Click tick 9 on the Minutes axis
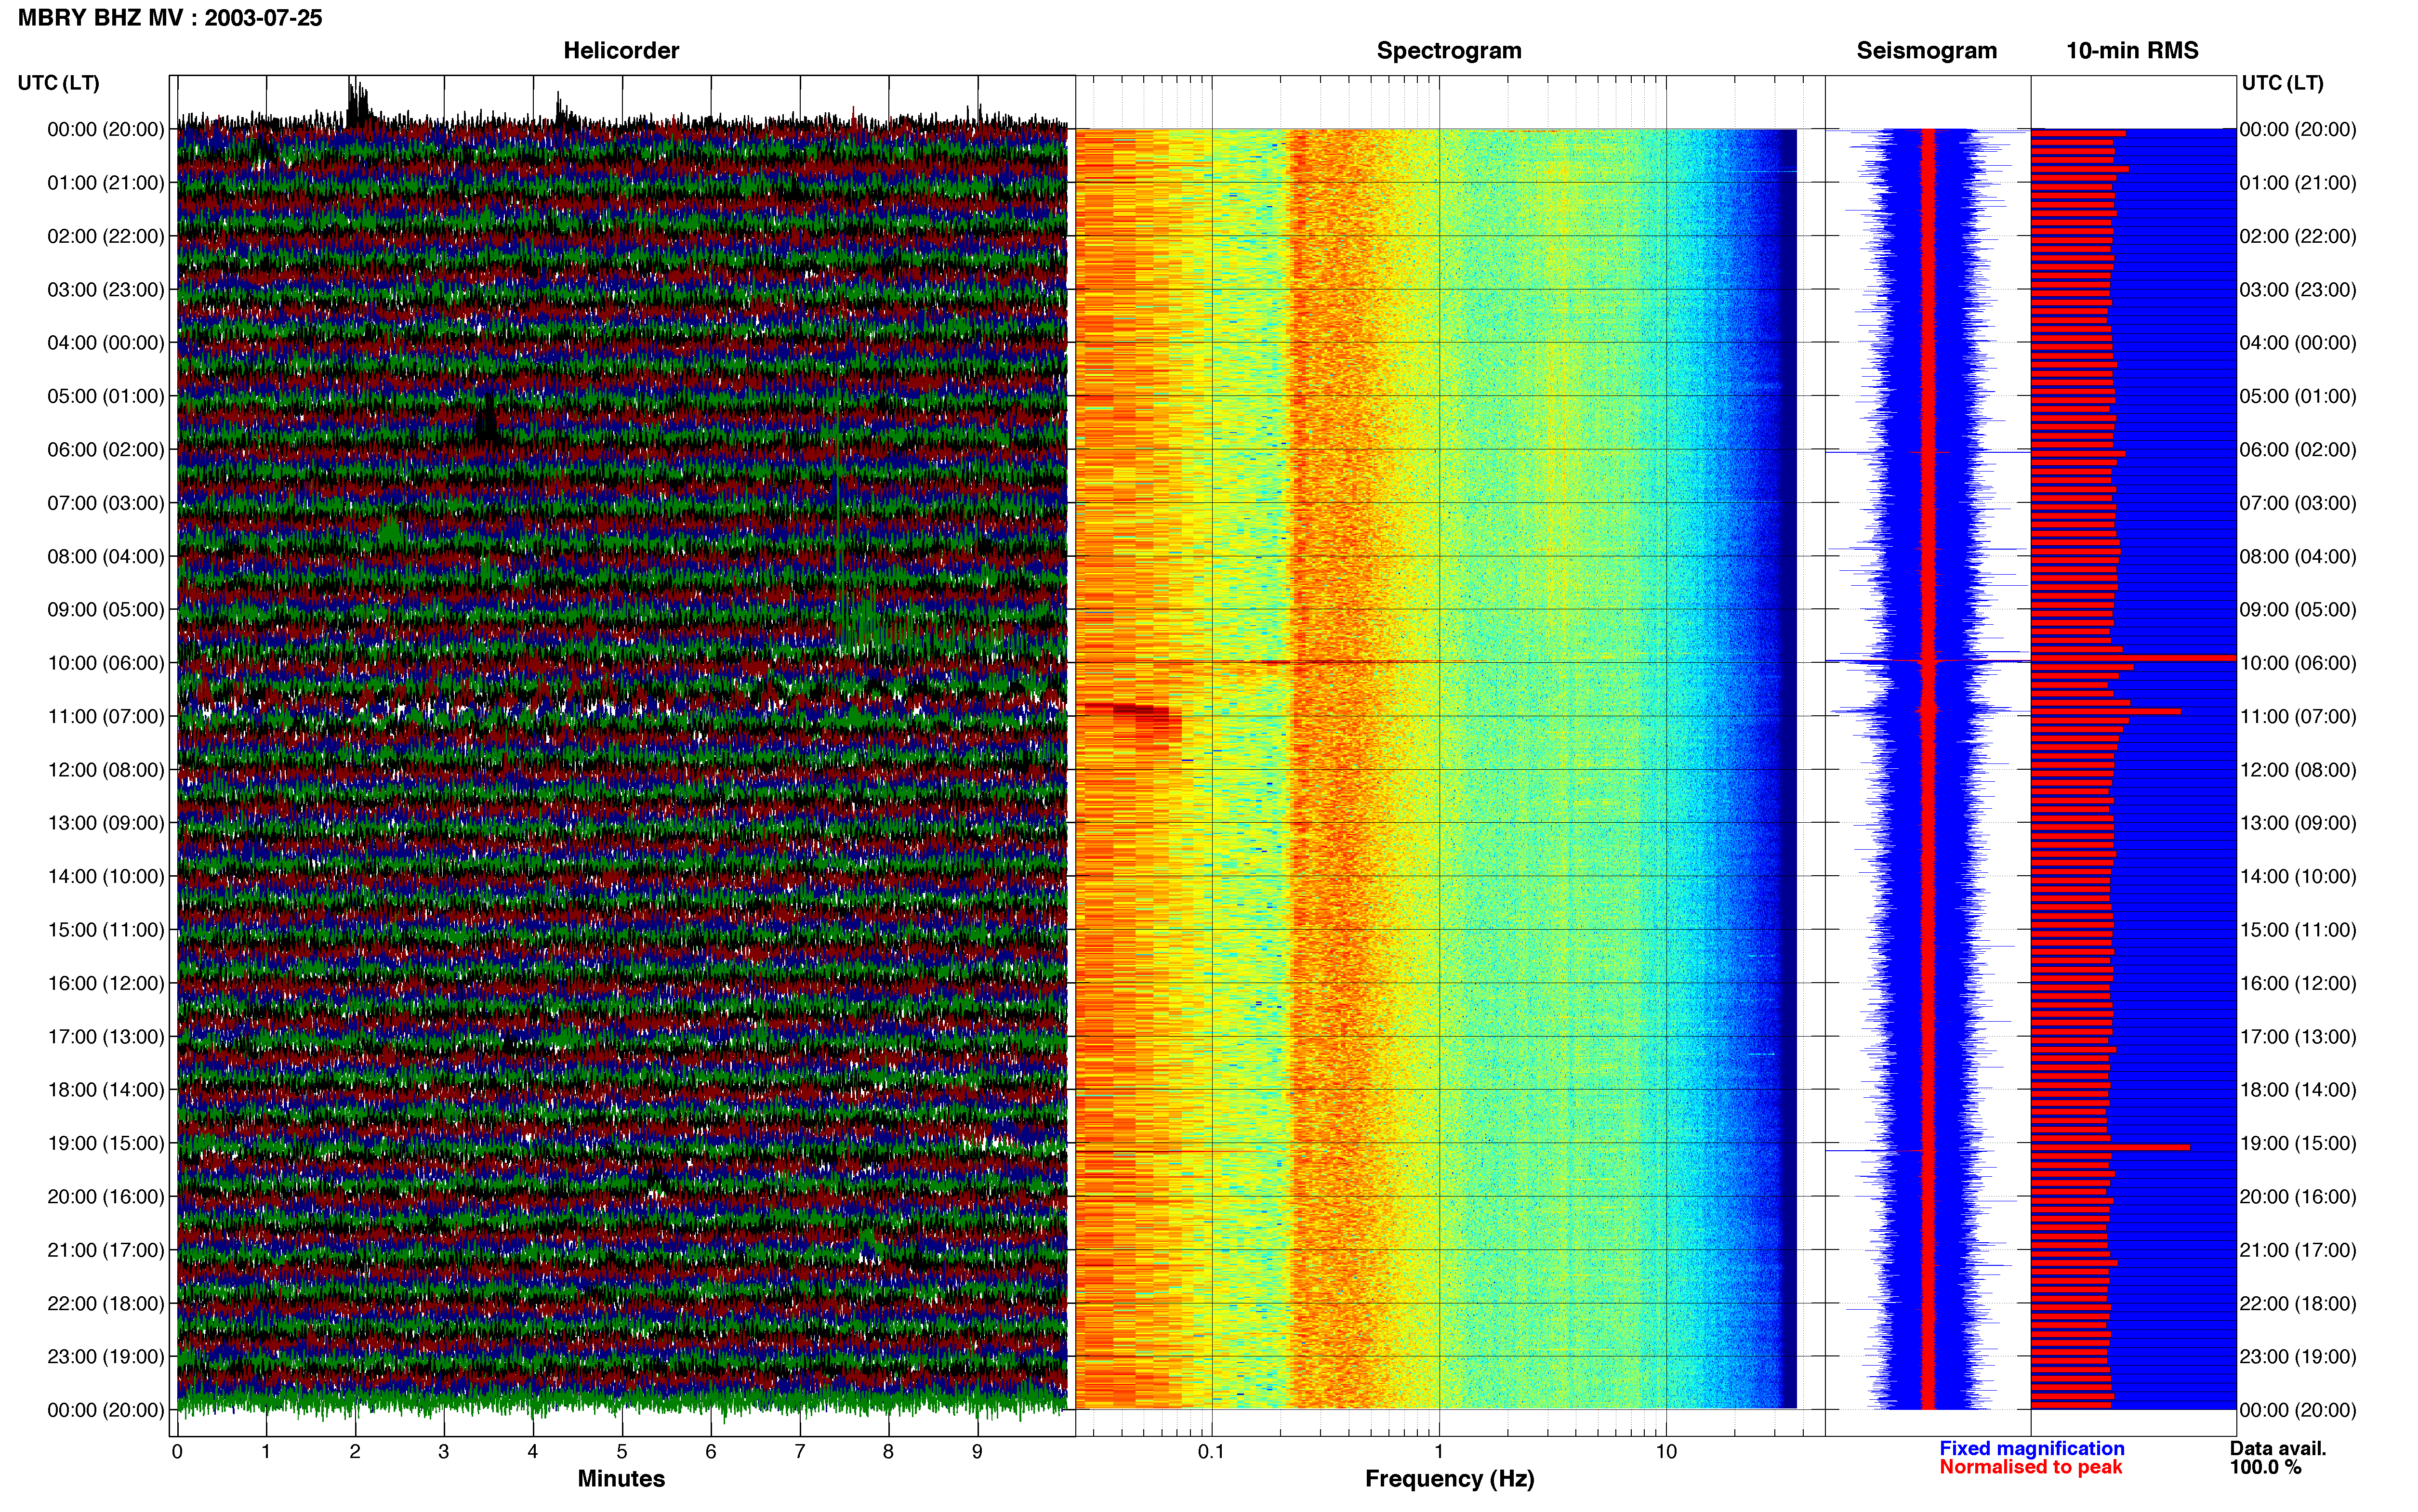Image resolution: width=2418 pixels, height=1512 pixels. 977,1452
